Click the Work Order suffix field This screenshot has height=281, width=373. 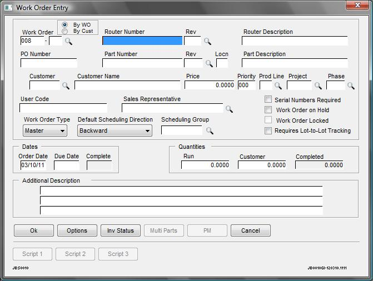56,41
